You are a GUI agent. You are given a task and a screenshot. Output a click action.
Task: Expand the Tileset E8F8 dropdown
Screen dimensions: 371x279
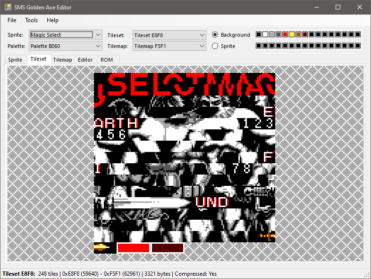(169, 35)
